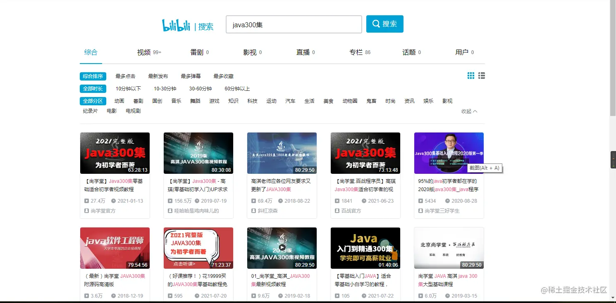Enable the 科技 category filter
Screen dimensions: 616x303
click(252, 101)
